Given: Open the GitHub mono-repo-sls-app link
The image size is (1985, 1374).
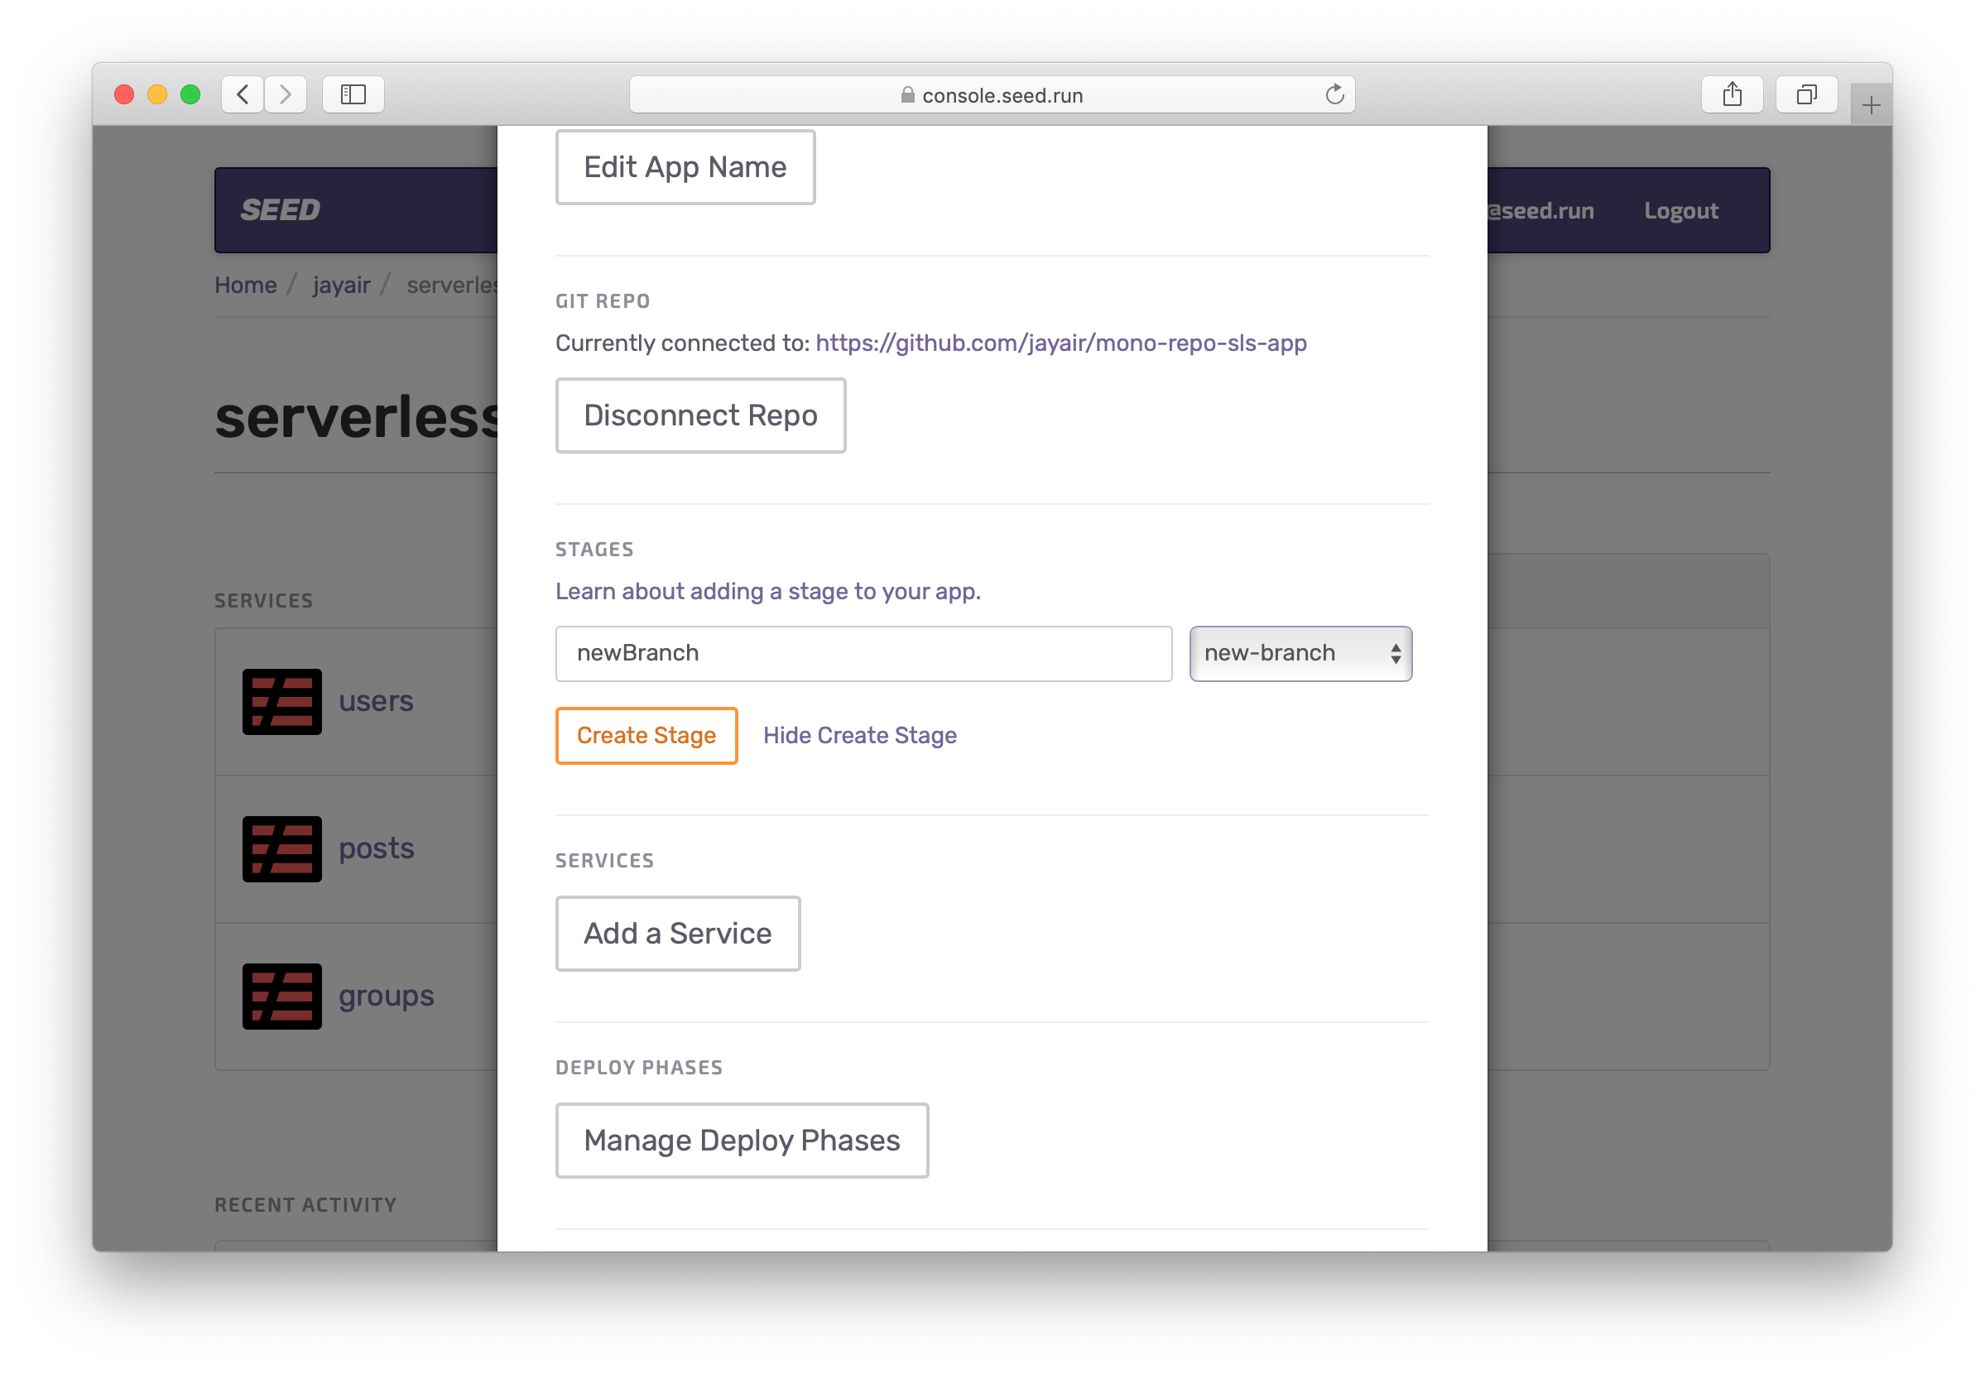Looking at the screenshot, I should coord(1060,343).
